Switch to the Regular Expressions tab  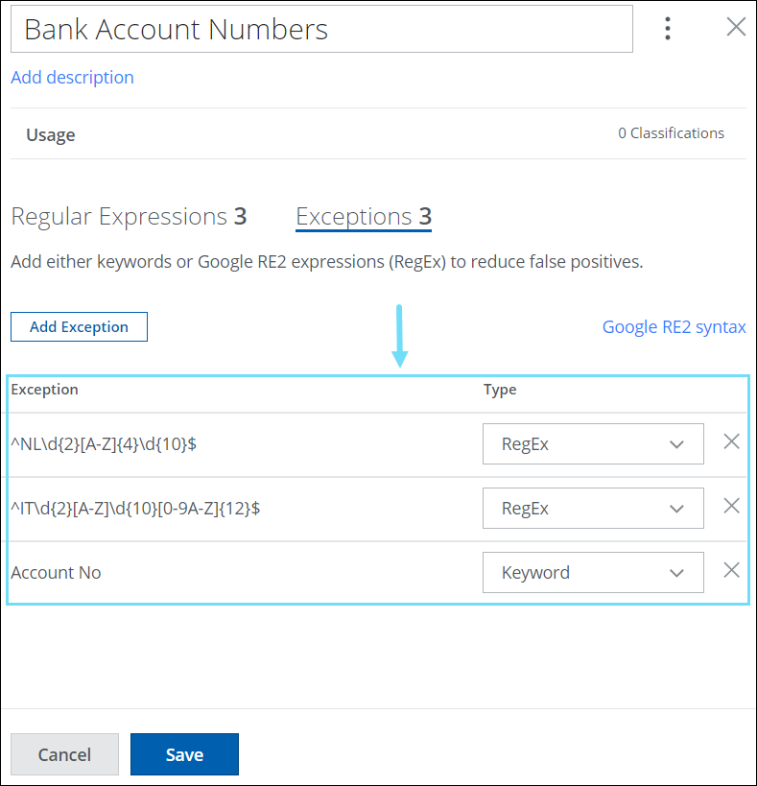129,217
